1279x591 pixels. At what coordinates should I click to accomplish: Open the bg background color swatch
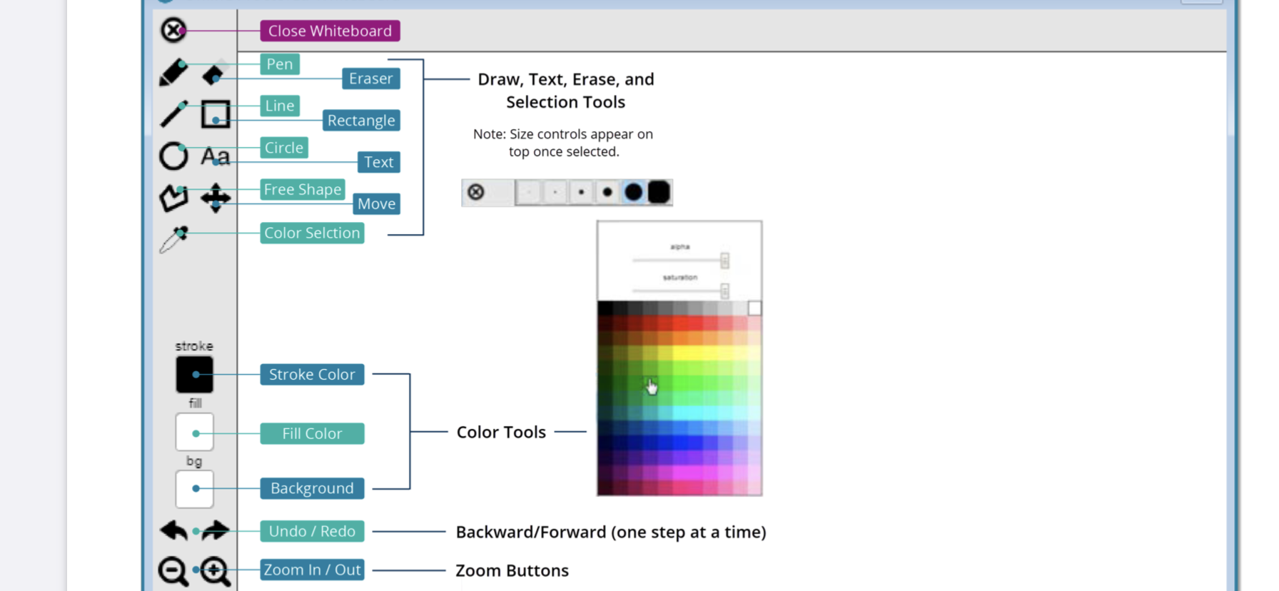(x=194, y=489)
